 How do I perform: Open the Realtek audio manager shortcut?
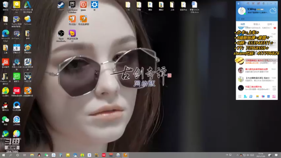17,21
